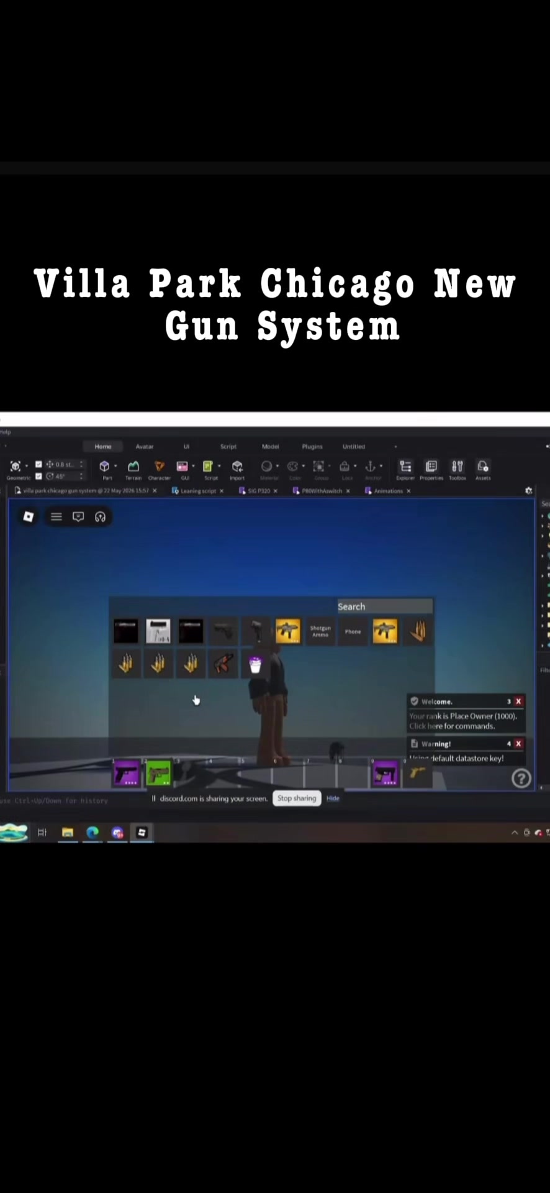
Task: Open Microsoft Edge on the taskbar
Action: 92,833
